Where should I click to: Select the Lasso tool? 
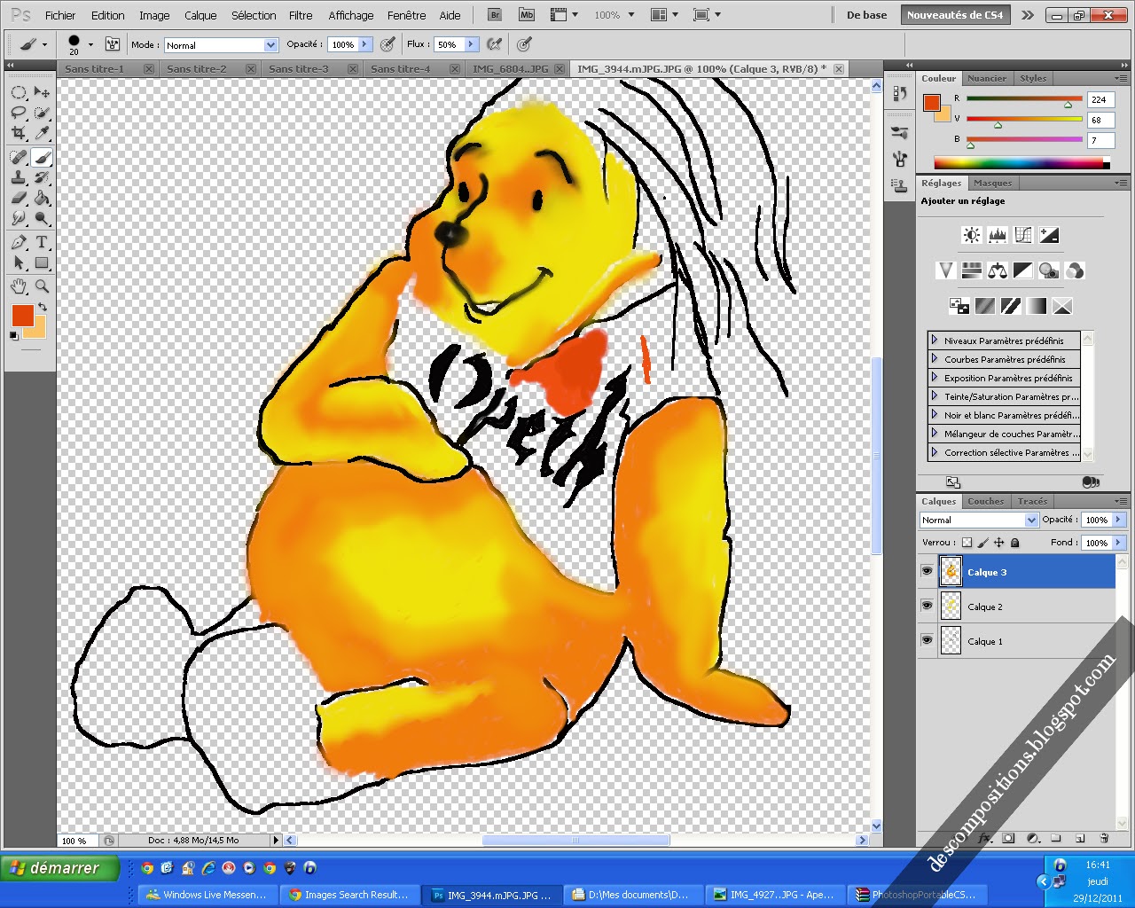tap(19, 113)
